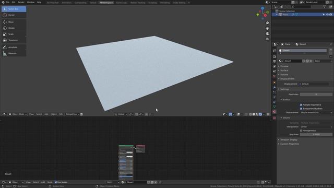Screen dimensions: 334x188
Task: Disable Multiple Importance checkbox
Action: (x=301, y=105)
